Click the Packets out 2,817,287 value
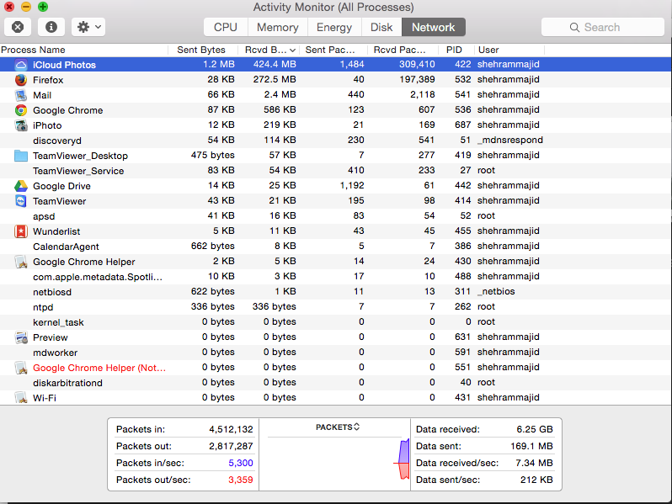Image resolution: width=672 pixels, height=504 pixels. click(x=231, y=446)
